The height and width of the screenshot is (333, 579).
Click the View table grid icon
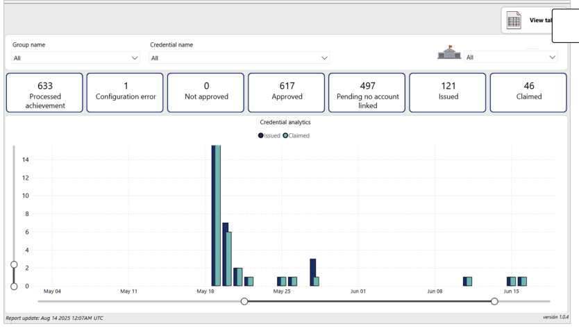coord(514,21)
